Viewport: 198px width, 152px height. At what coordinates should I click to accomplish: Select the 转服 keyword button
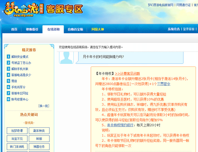point(39,139)
